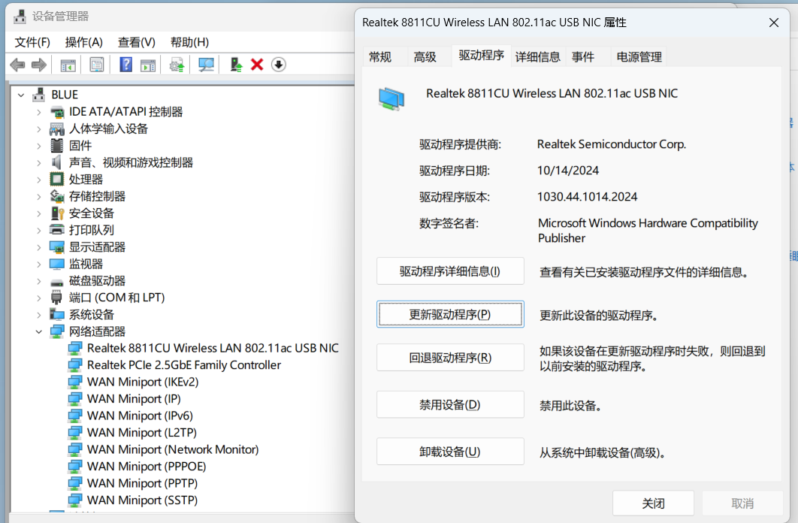Open the 文件(F) menu

point(32,42)
